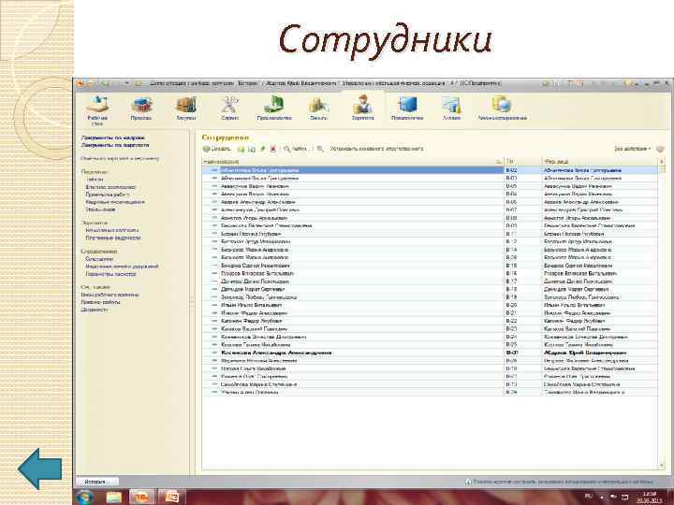Viewport: 674px width, 505px height.
Task: Click the 1C main menu button in title bar
Action: coord(81,83)
